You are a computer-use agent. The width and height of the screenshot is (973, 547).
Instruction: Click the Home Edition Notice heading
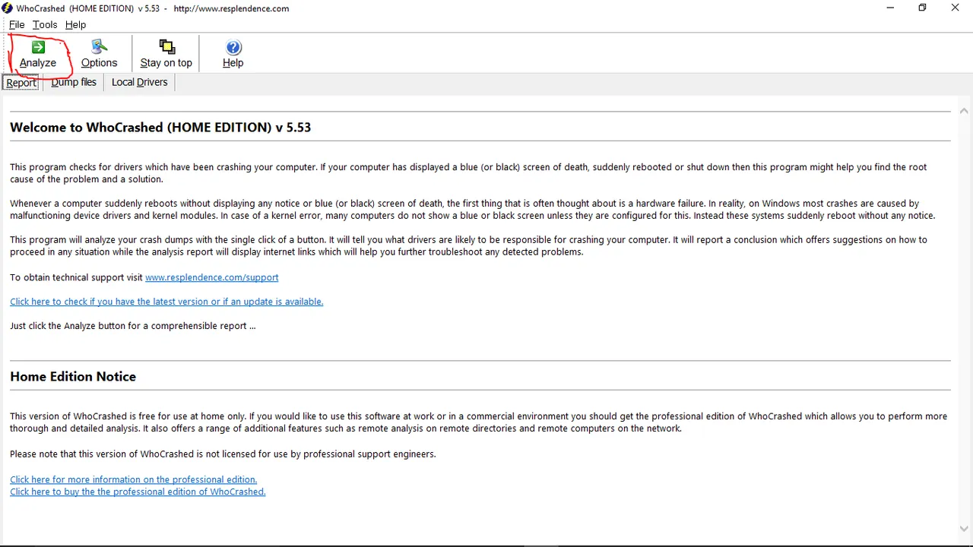click(x=73, y=377)
